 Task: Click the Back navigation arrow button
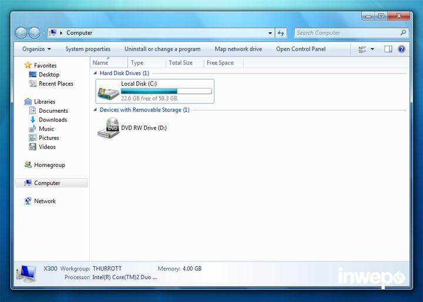[x=21, y=33]
